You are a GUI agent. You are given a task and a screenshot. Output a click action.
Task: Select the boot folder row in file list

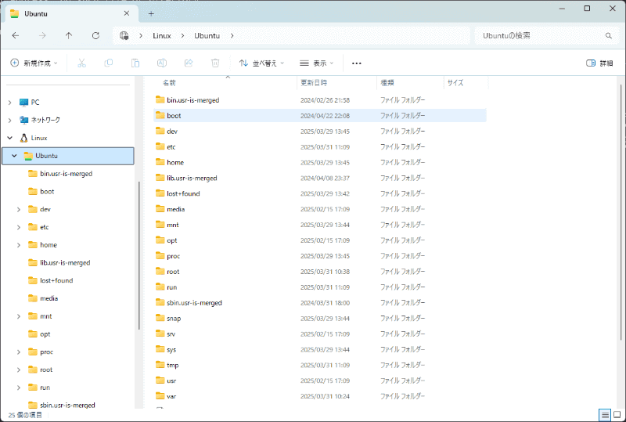point(320,116)
